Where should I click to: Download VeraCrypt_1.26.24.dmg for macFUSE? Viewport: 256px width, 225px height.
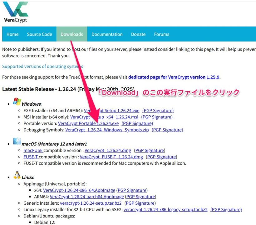point(108,150)
